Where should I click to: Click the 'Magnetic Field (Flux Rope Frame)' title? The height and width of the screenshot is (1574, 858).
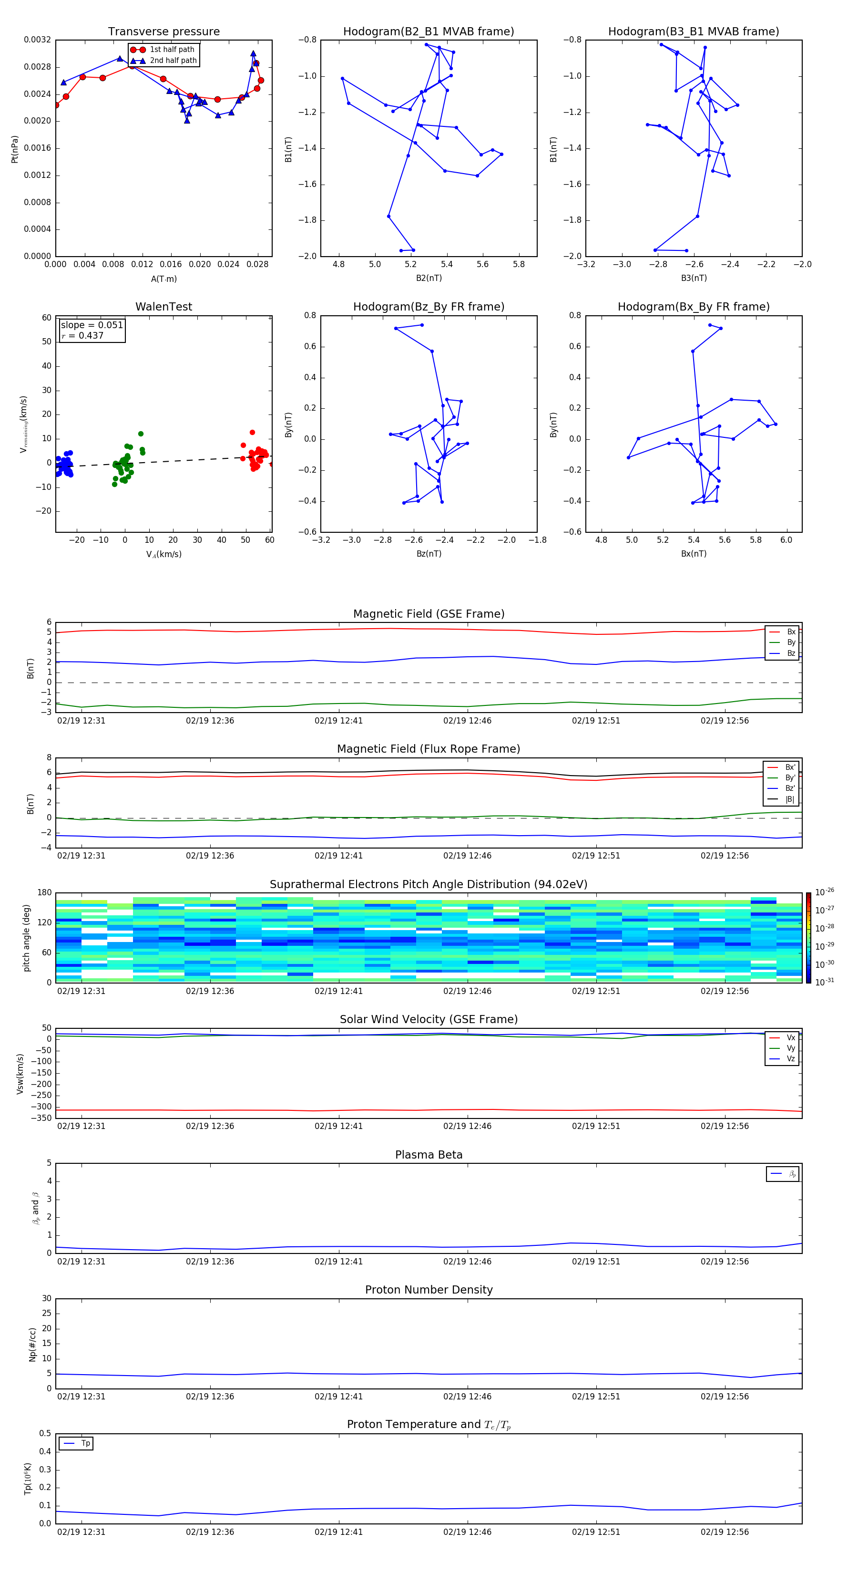click(x=429, y=749)
